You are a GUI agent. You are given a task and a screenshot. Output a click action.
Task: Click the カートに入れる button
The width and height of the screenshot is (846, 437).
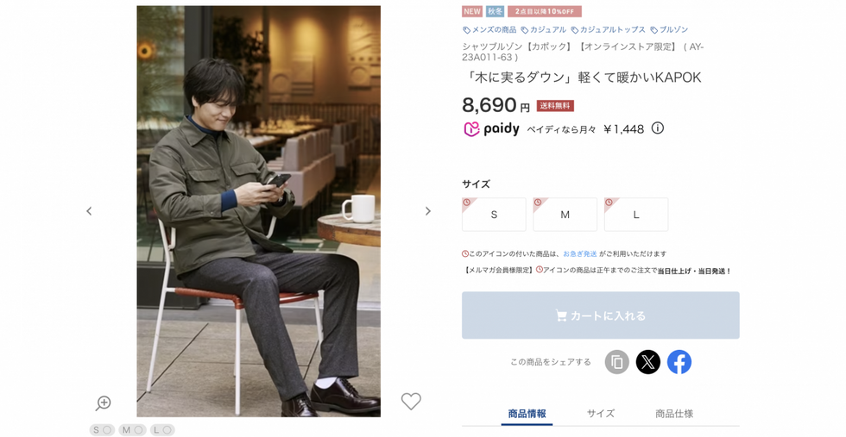[x=601, y=315]
